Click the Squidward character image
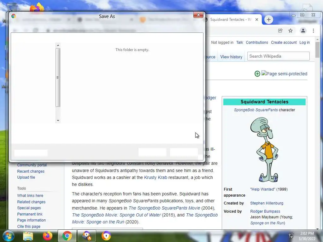Image resolution: width=323 pixels, height=242 pixels. (x=264, y=150)
